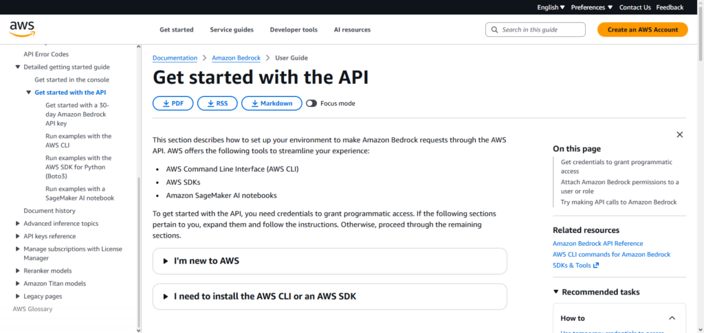Click the AWS logo
This screenshot has width=704, height=333.
[22, 29]
